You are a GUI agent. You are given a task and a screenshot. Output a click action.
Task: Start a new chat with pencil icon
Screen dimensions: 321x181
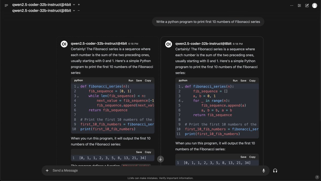[307, 5]
